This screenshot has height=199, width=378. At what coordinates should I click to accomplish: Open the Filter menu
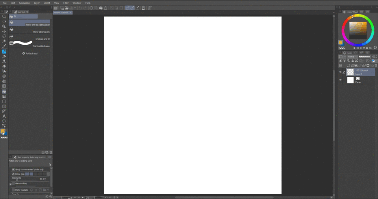(66, 3)
